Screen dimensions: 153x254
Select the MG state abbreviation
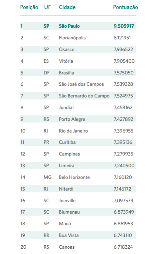pos(48,177)
